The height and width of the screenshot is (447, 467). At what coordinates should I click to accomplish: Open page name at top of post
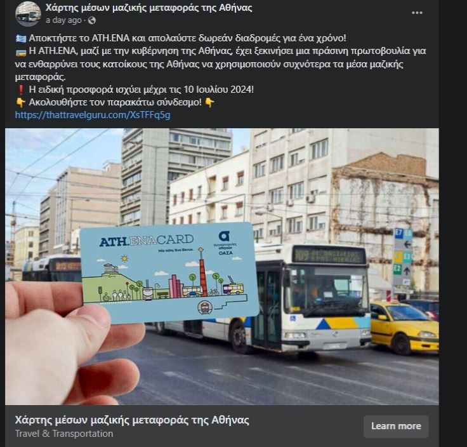[148, 8]
